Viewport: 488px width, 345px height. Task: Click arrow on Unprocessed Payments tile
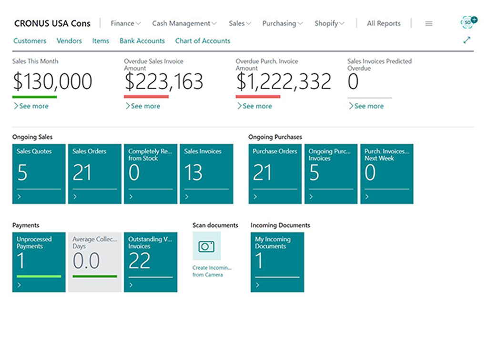pyautogui.click(x=19, y=285)
